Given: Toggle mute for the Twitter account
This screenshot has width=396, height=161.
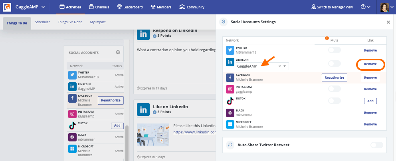Looking at the screenshot, I should 335,50.
